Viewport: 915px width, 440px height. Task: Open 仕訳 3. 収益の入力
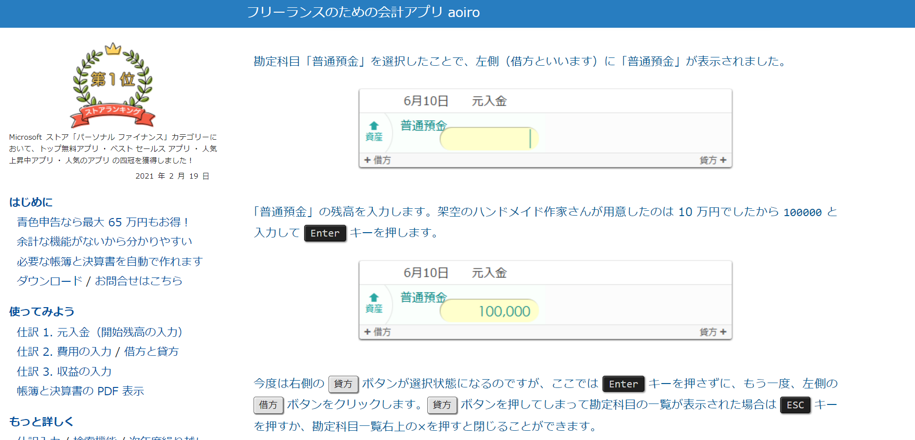pos(64,371)
